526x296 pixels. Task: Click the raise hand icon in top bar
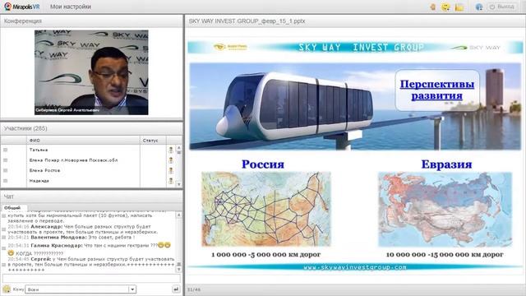(433, 7)
